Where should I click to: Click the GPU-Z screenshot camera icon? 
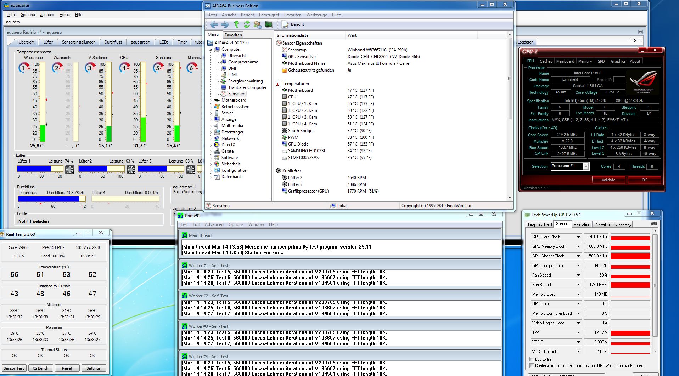point(654,224)
